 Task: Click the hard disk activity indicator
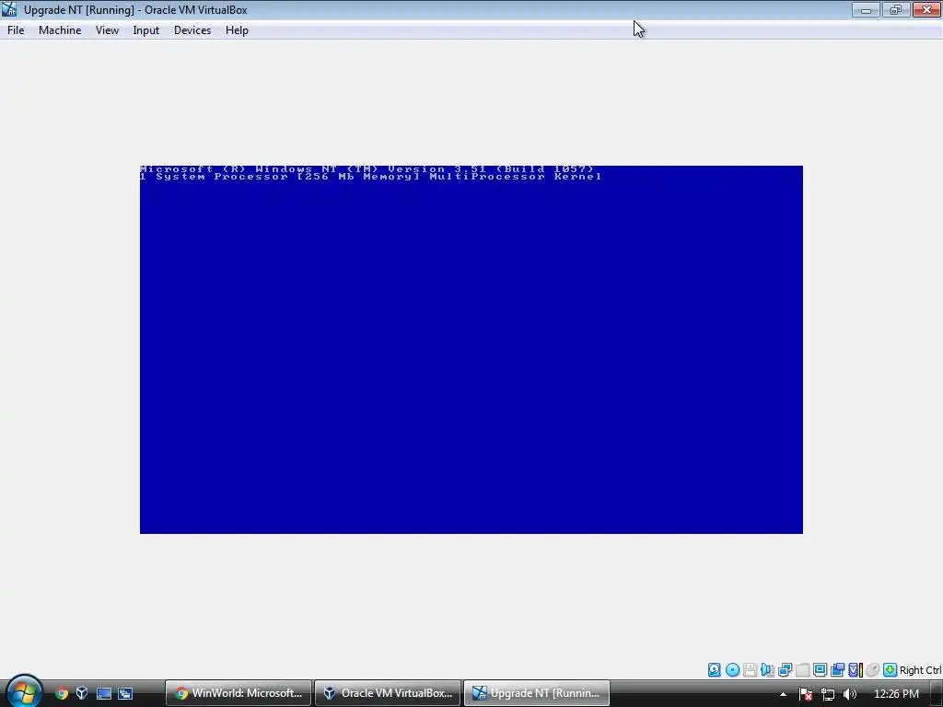pos(714,670)
